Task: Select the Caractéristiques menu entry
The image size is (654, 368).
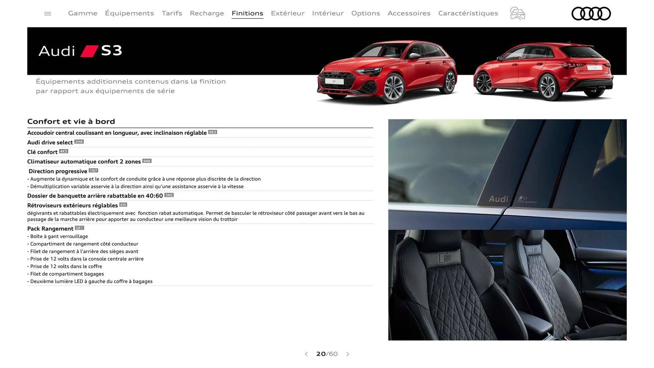Action: pyautogui.click(x=468, y=13)
